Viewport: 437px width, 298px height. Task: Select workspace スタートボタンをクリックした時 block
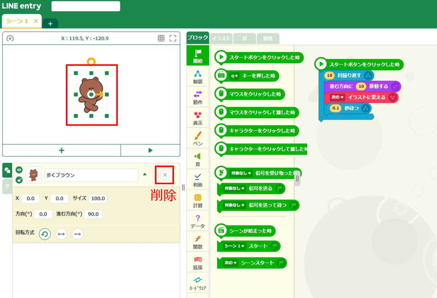(x=359, y=64)
